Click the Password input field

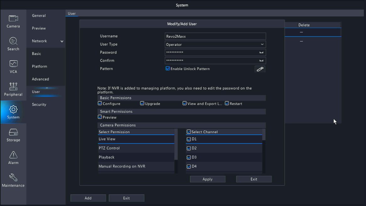point(215,52)
